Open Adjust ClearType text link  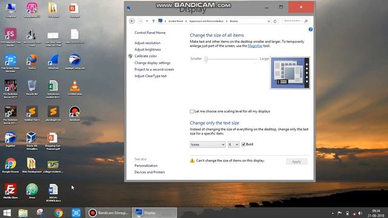click(x=150, y=76)
